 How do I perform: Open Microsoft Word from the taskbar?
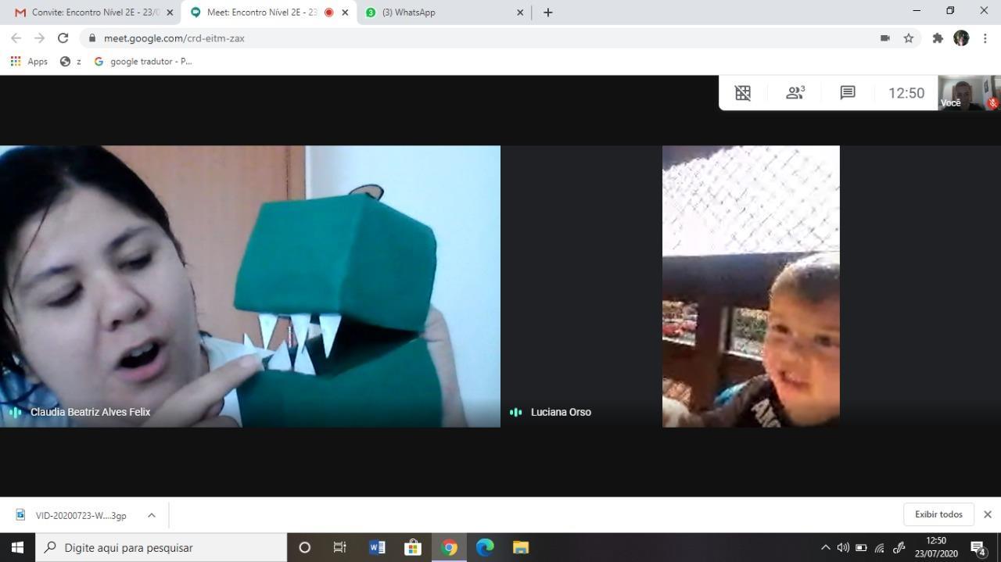(377, 547)
